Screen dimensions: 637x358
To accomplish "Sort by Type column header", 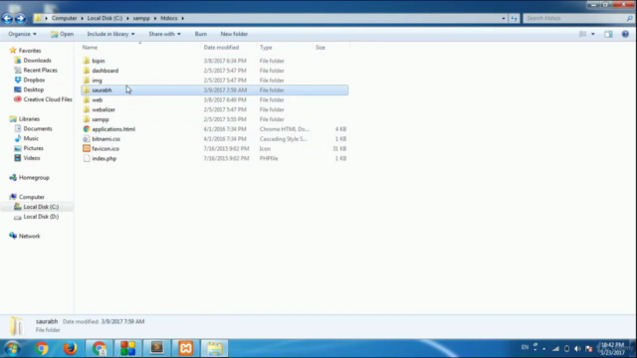I will pos(266,48).
